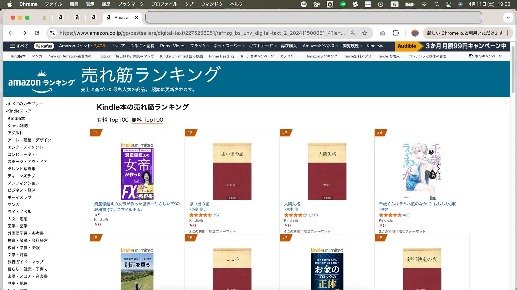
Task: Click the ヘルプ link in Amazon nav
Action: tap(119, 46)
